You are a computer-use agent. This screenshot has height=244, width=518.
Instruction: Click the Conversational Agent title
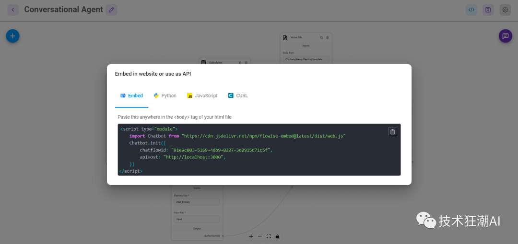coord(64,10)
